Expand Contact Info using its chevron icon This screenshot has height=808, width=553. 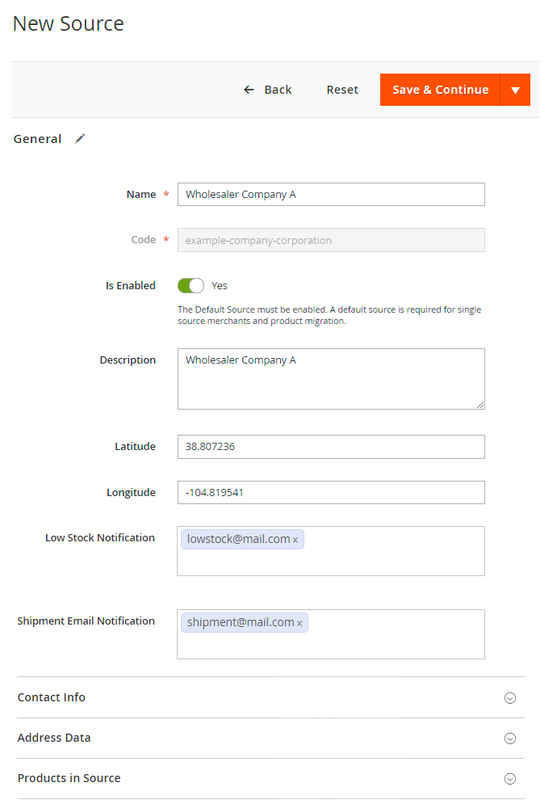pos(509,698)
